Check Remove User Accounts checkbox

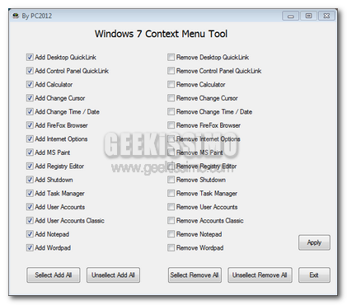[x=171, y=207]
